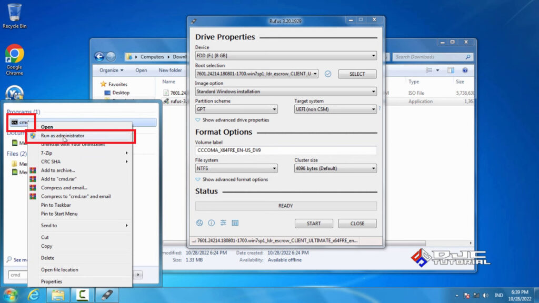This screenshot has height=303, width=539.
Task: Select Run as administrator from context menu
Action: tap(63, 135)
